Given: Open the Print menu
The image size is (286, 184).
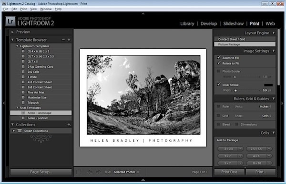Looking at the screenshot, I should coord(23,9).
